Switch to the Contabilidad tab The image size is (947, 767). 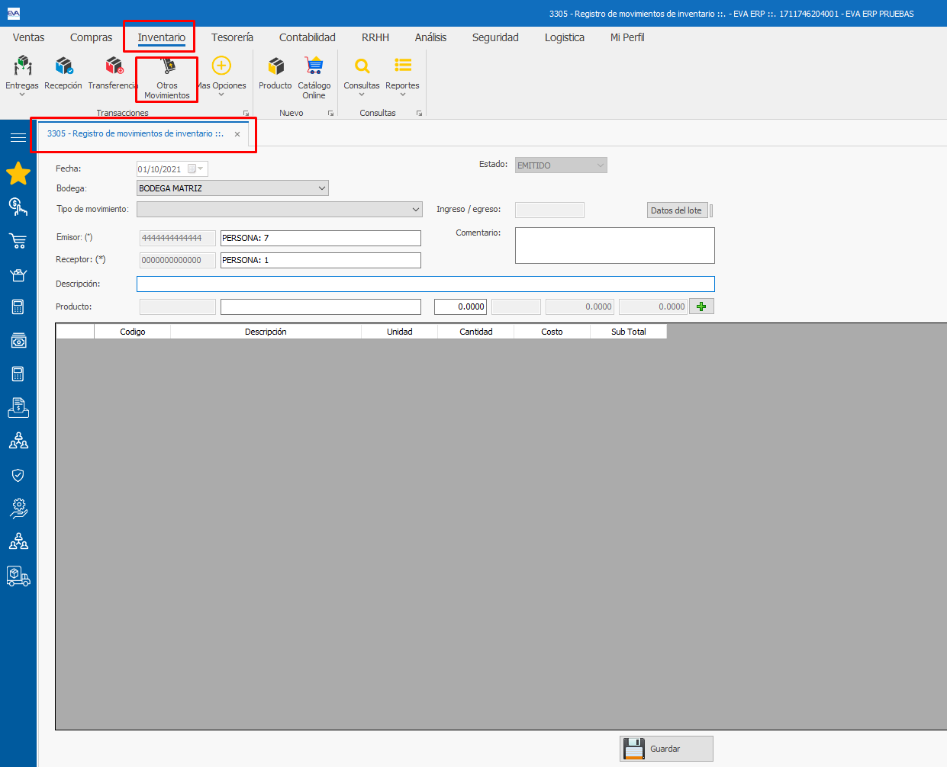click(x=307, y=37)
